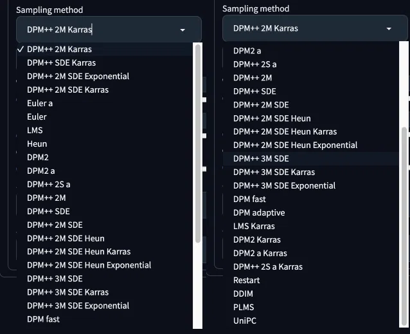410x334 pixels.
Task: Select the DDIM sampler option
Action: [x=311, y=293]
